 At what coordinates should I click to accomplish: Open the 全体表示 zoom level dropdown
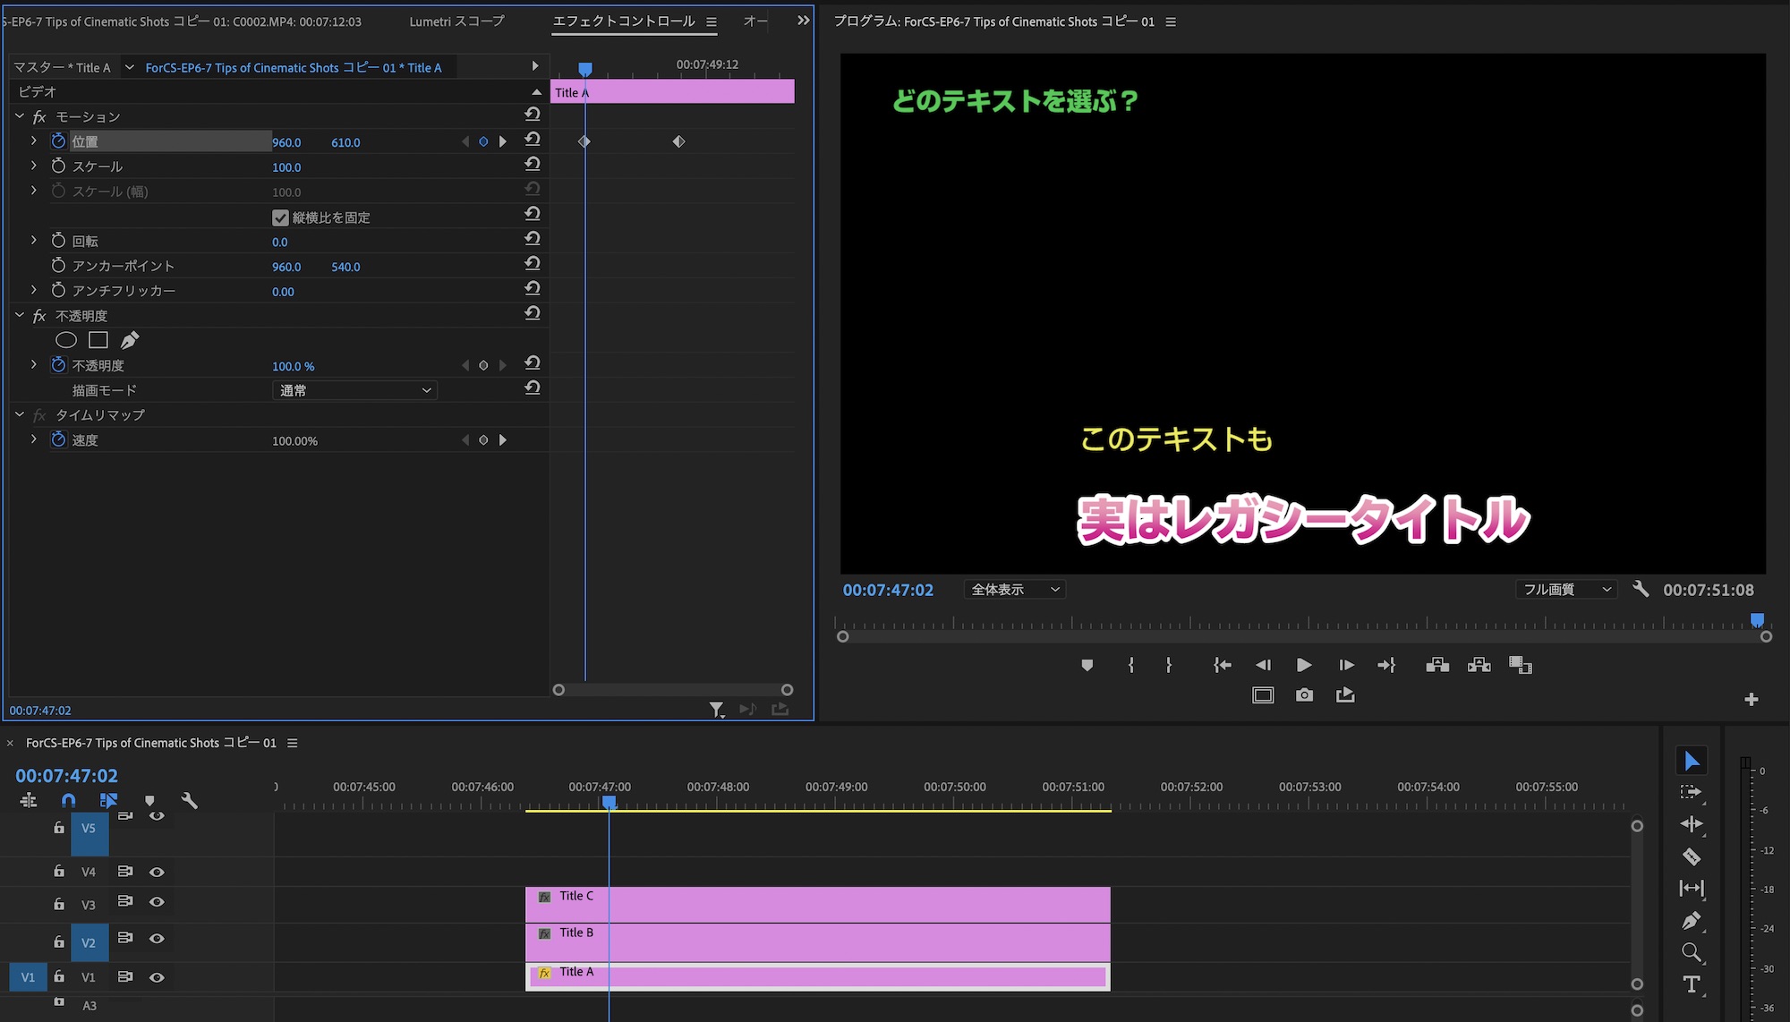coord(1014,590)
